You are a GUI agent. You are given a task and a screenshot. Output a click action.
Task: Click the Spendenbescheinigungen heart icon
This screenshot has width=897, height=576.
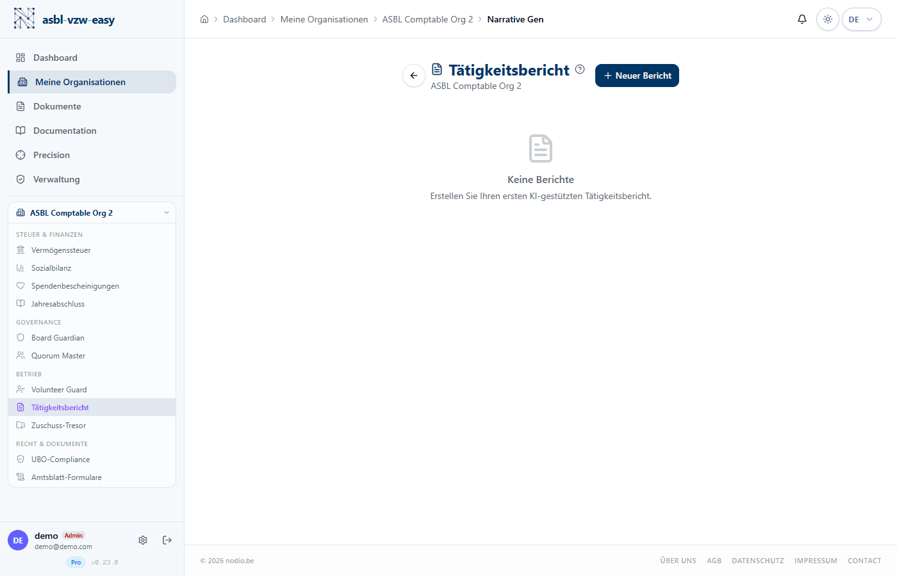click(21, 286)
